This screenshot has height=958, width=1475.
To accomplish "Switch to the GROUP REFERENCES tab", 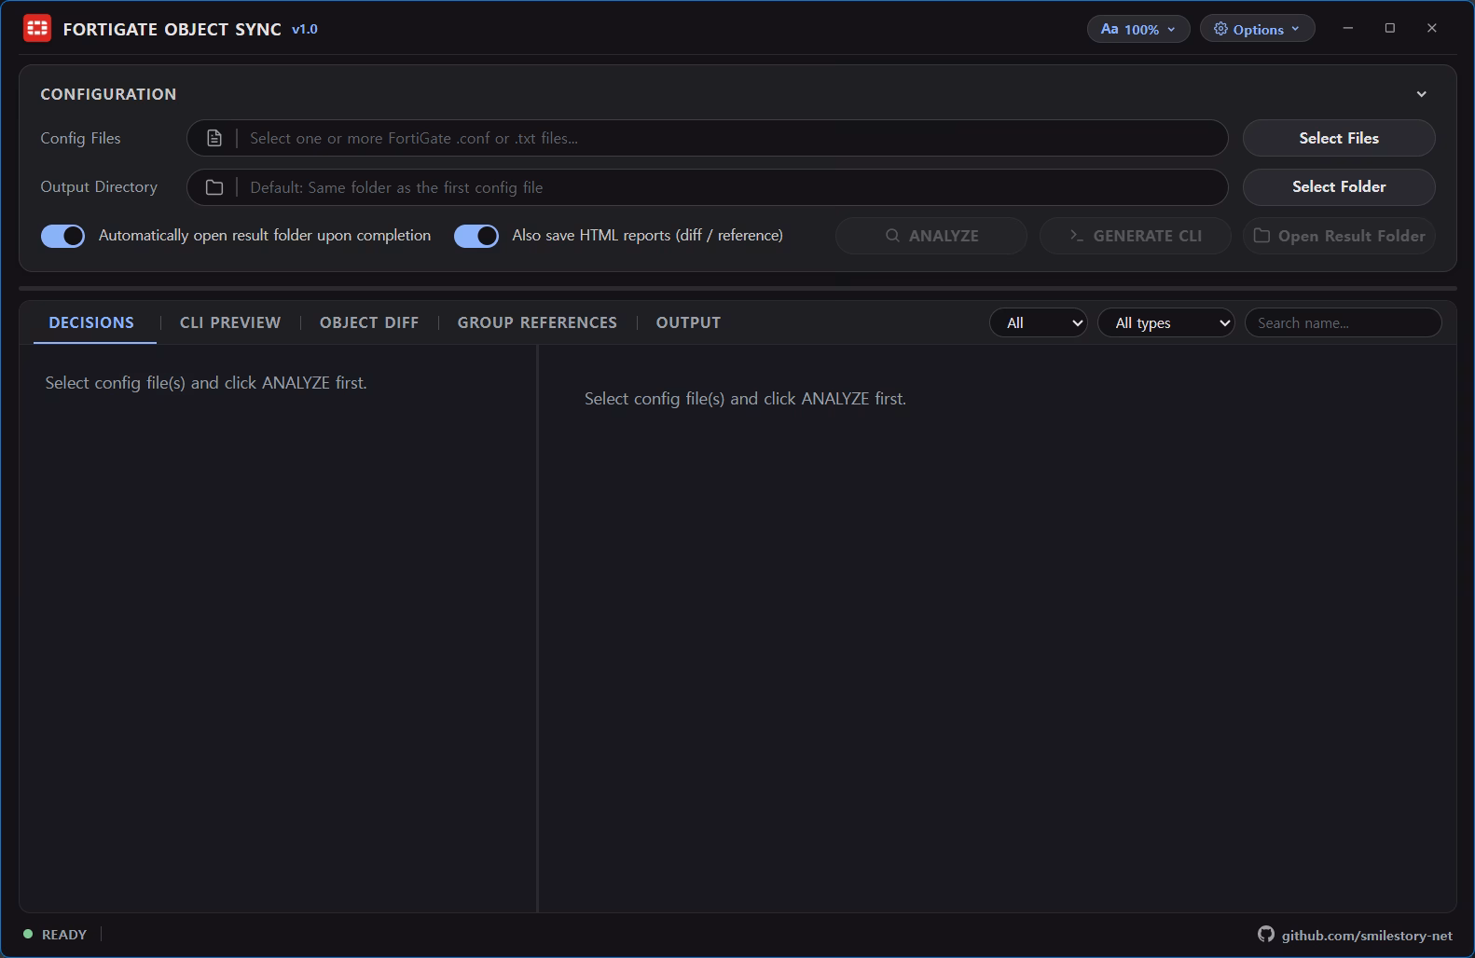I will point(537,322).
